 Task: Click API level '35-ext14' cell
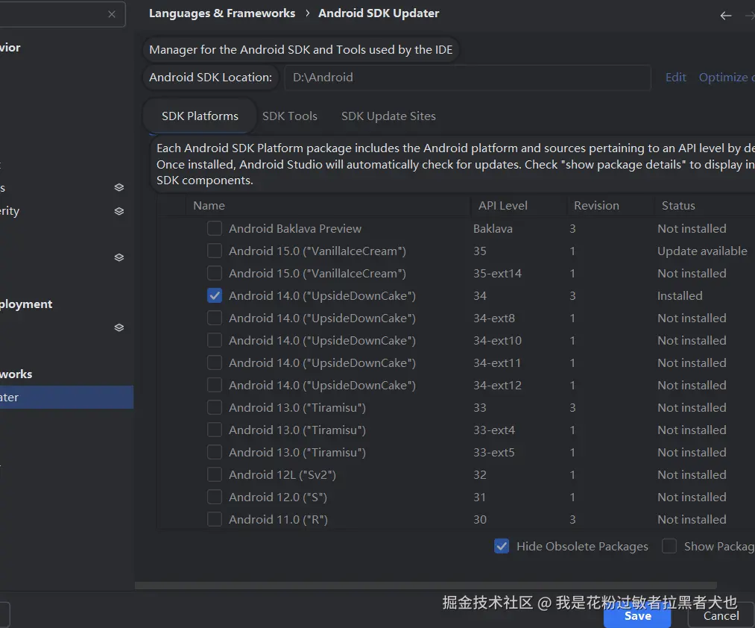point(497,273)
